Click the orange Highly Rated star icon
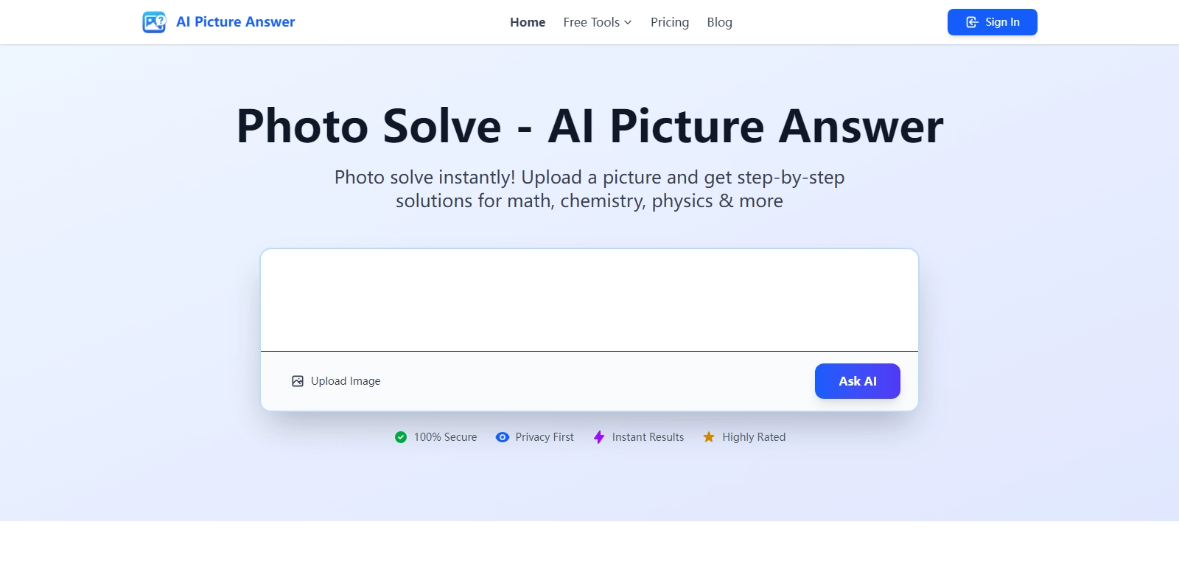 pyautogui.click(x=709, y=437)
